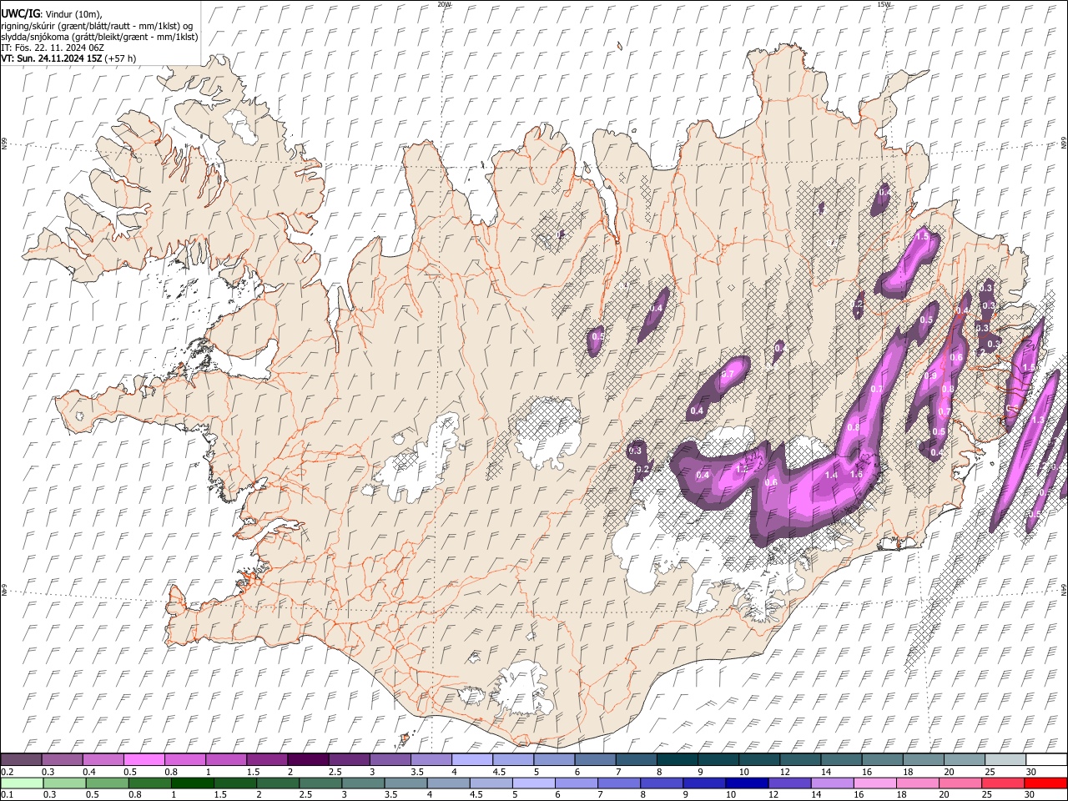Pick the darkest purple 2 swatch, upper scale

tap(308, 759)
